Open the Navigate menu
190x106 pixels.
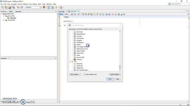[14, 4]
